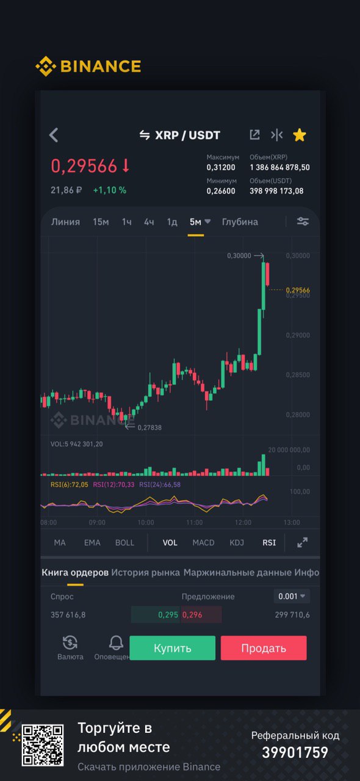Tap the 0,30000 high marker on chart
The image size is (360, 781).
click(x=239, y=256)
